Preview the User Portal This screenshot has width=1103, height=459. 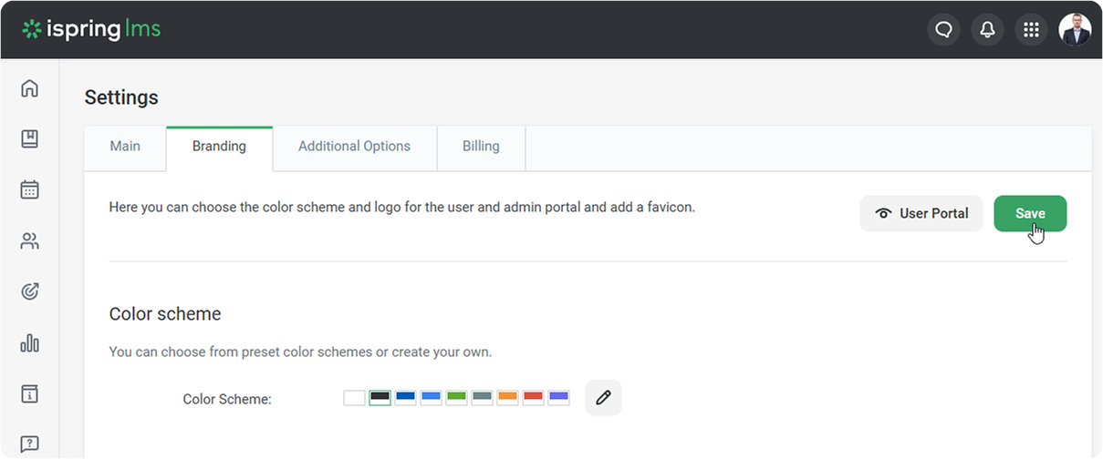921,214
